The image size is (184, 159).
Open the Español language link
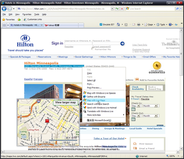point(28,79)
